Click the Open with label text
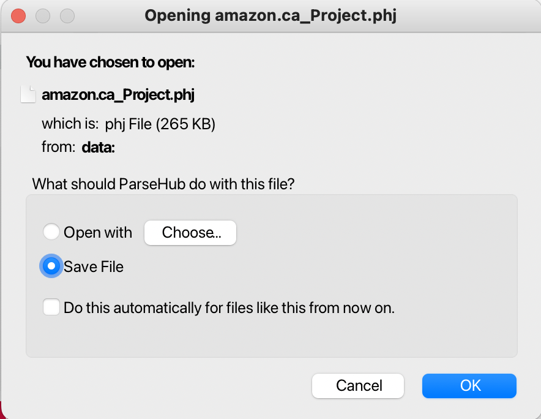This screenshot has height=419, width=541. pos(98,232)
